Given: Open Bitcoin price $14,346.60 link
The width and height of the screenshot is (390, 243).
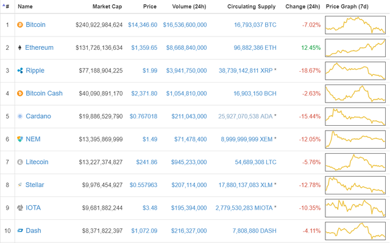Looking at the screenshot, I should point(142,25).
